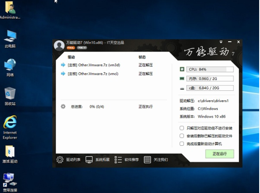Open the title bar dropdown menu arrow
The image size is (260, 193).
[221, 42]
